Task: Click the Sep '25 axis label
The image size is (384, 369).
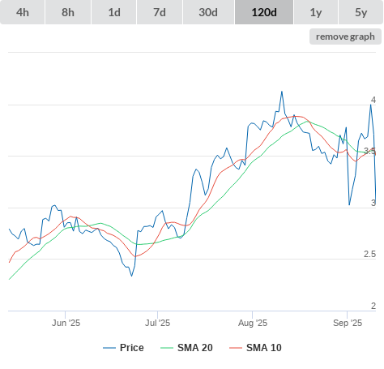Action: point(348,323)
